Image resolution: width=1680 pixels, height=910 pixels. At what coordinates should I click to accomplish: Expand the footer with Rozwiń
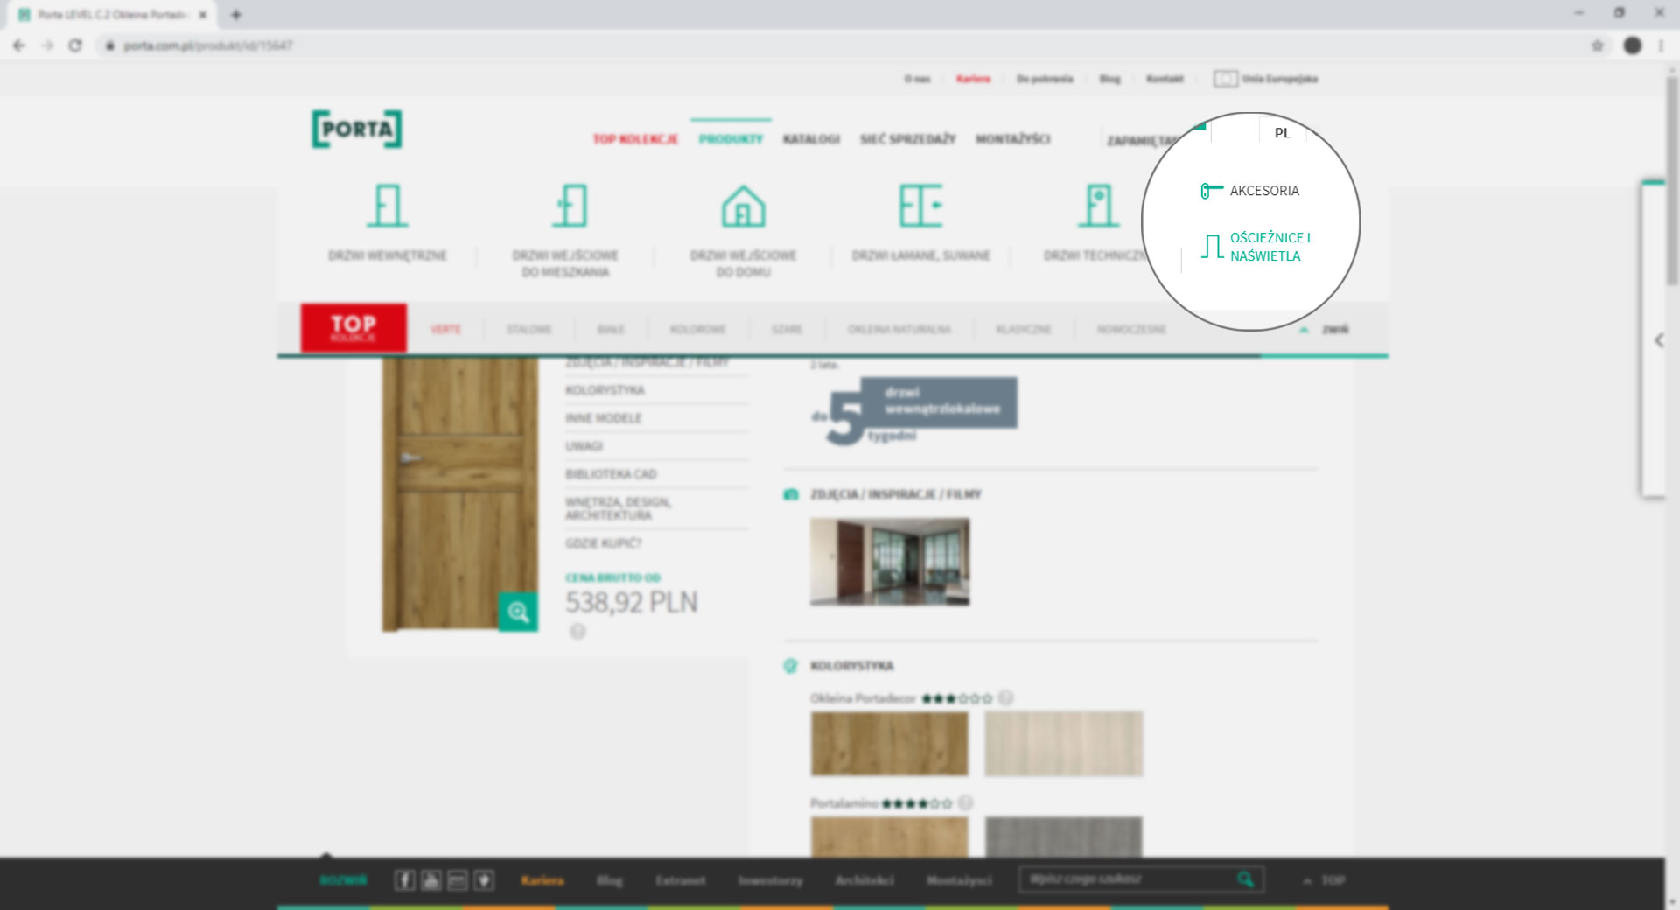[343, 880]
